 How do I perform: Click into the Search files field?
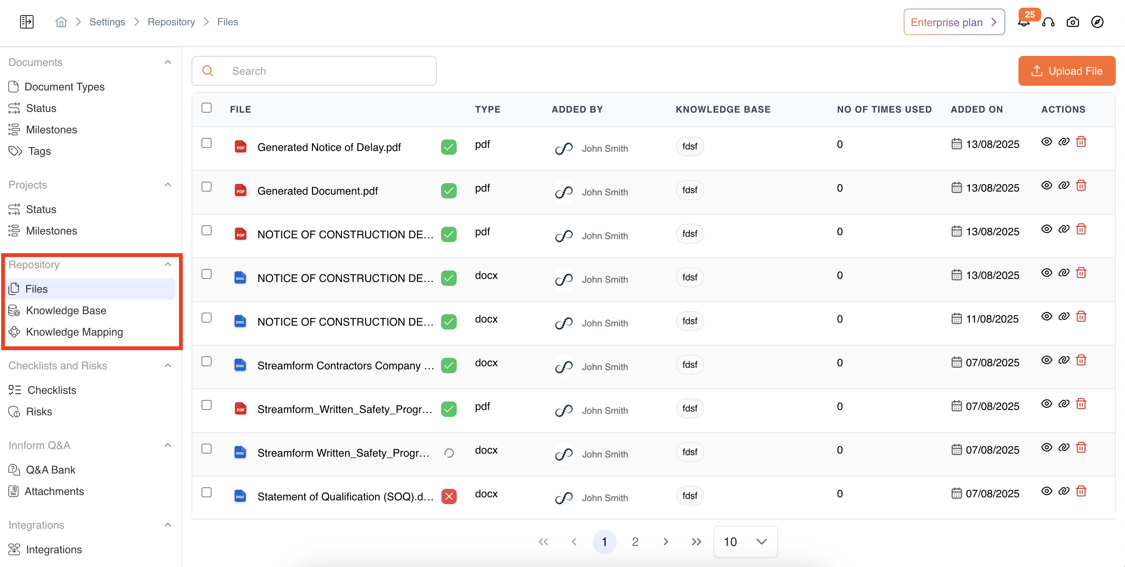pyautogui.click(x=329, y=71)
